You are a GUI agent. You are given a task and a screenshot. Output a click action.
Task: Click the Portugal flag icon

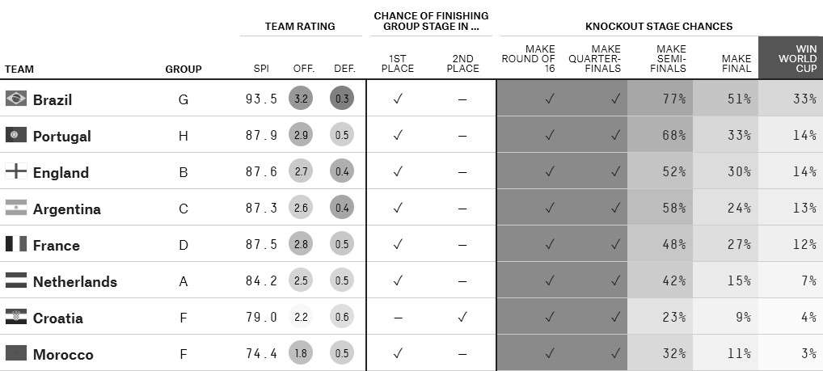coord(16,135)
